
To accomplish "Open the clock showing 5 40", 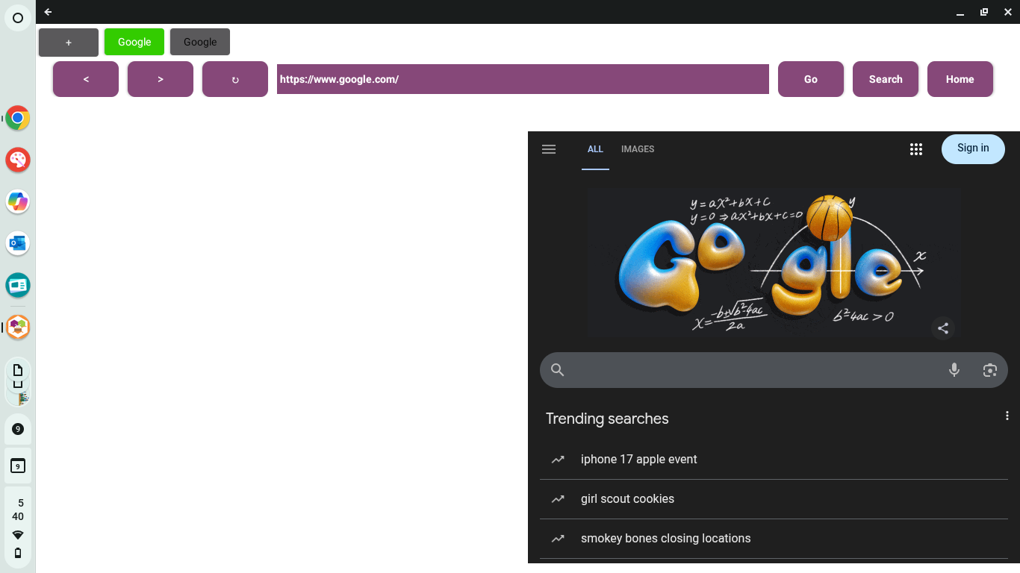I will click(18, 510).
